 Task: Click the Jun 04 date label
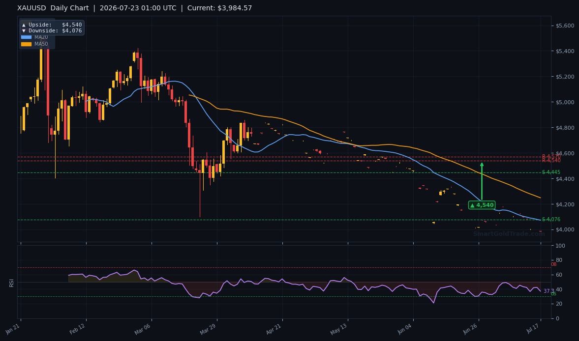pos(405,329)
